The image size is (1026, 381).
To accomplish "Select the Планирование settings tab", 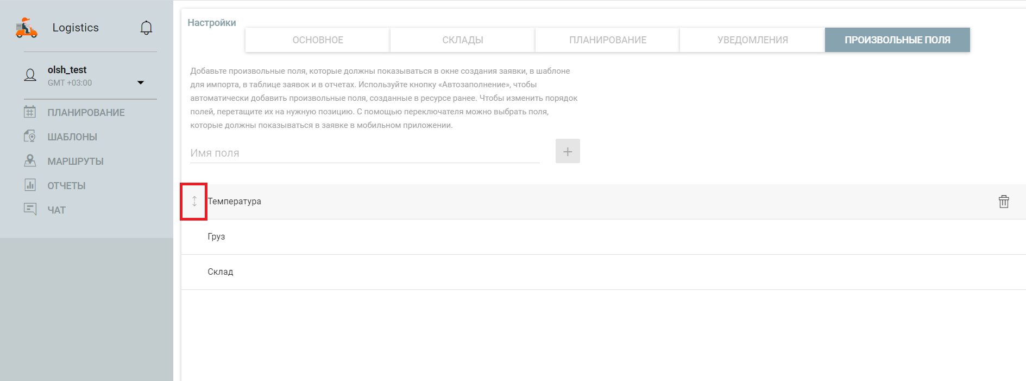I will [x=607, y=40].
